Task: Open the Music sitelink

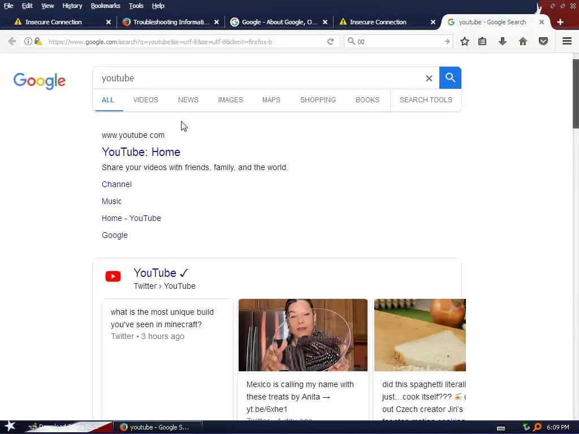Action: pos(111,201)
